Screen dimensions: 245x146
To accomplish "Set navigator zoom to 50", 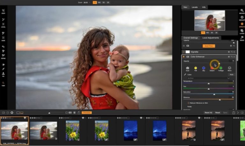I will coord(212,33).
